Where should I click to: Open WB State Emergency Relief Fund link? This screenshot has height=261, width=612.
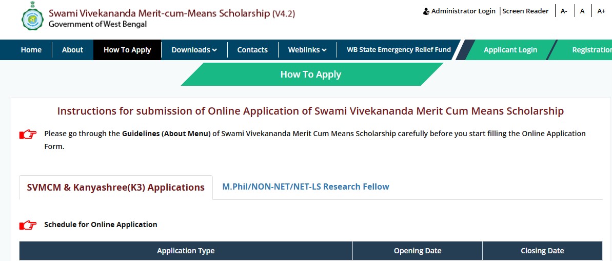[x=399, y=50]
